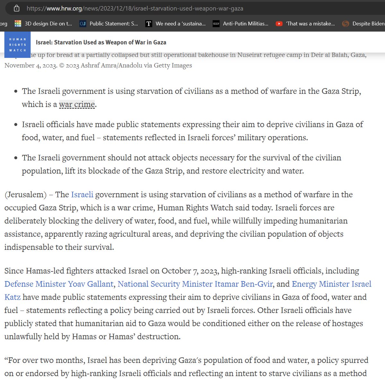Open the 'Public Statement: S...' bookmark

coord(109,23)
